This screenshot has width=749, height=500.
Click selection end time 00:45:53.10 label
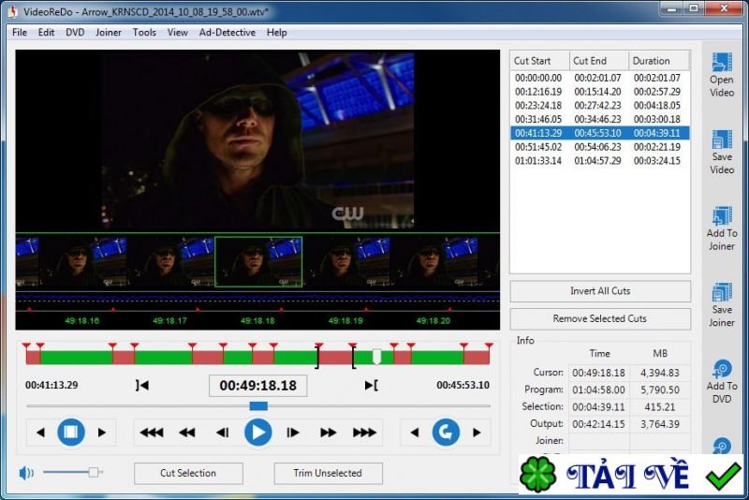(463, 385)
